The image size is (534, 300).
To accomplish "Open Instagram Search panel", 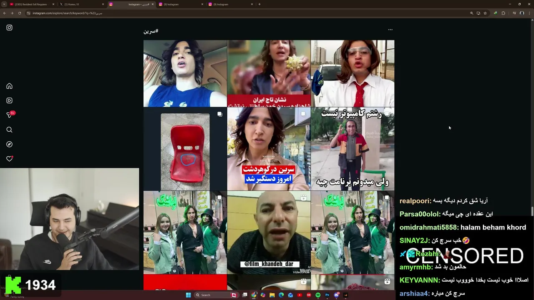I will pos(9,130).
